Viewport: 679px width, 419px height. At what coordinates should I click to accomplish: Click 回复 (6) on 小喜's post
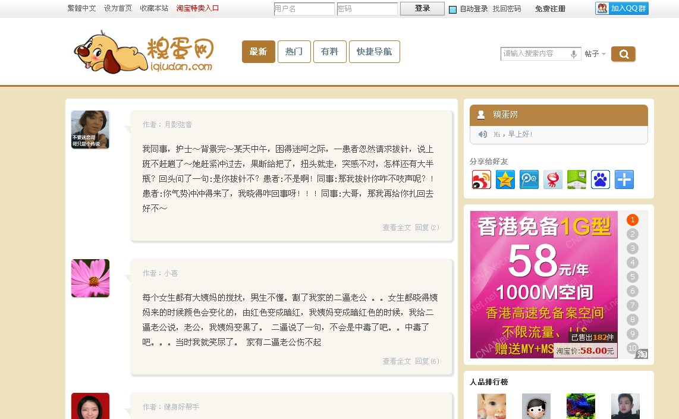click(427, 361)
